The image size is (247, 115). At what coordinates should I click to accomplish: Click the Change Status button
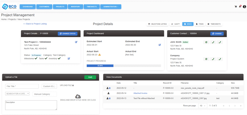click(68, 34)
